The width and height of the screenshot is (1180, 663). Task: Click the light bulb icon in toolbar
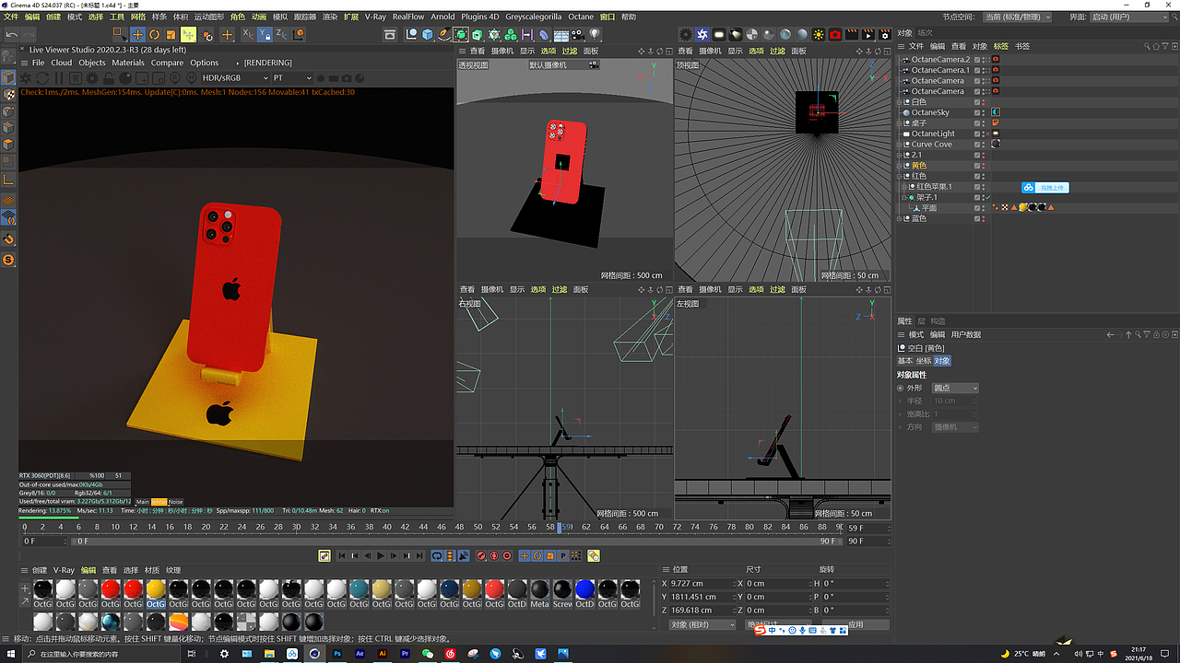(595, 35)
